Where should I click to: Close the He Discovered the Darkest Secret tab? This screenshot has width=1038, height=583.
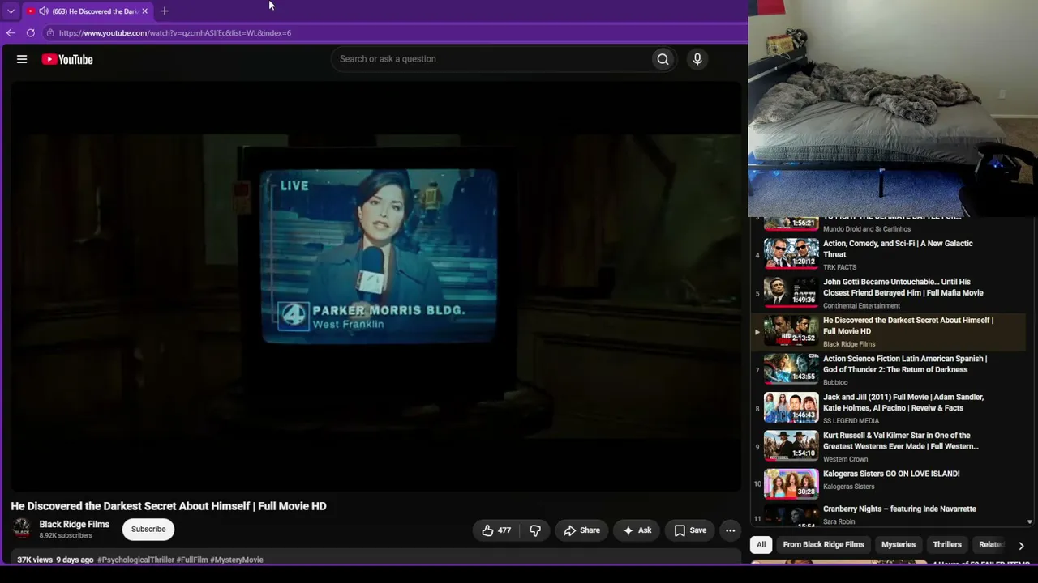(x=144, y=11)
